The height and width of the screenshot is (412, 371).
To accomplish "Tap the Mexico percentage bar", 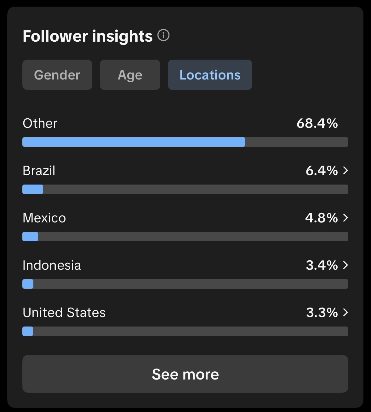I will pos(185,237).
